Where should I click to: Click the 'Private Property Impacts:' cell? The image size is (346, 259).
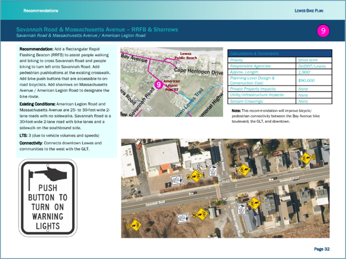pos(262,89)
